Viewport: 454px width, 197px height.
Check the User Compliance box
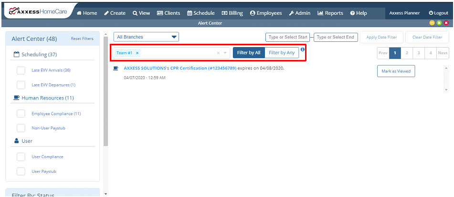tap(21, 157)
